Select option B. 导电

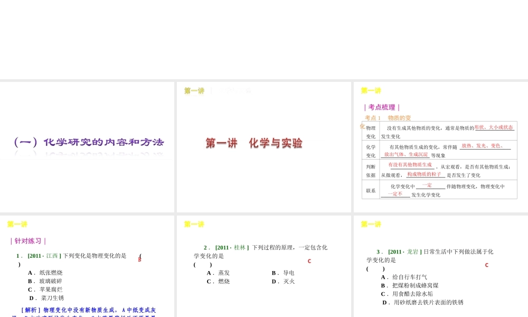click(x=283, y=273)
